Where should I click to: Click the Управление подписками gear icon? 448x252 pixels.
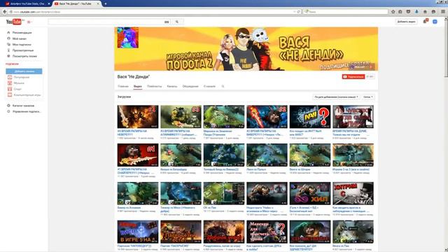tap(8, 111)
